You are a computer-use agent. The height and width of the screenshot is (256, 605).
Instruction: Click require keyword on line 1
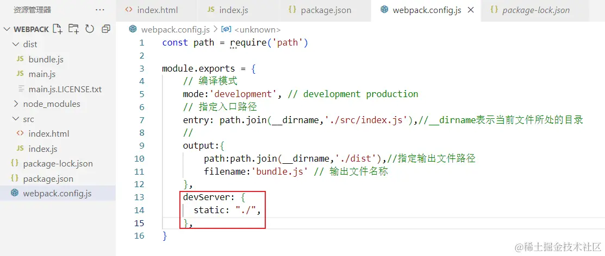click(x=248, y=43)
